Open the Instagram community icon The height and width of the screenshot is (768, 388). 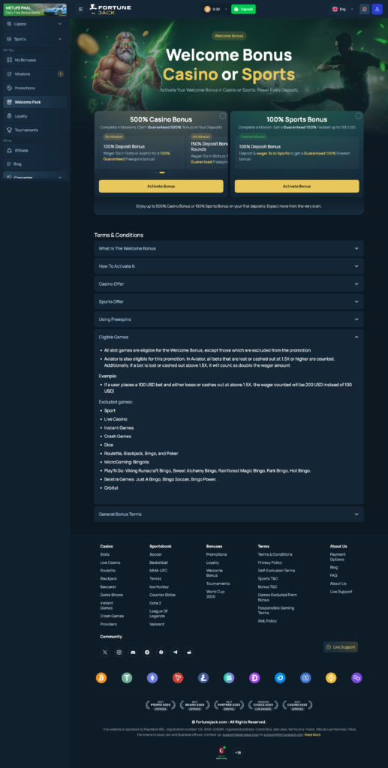119,652
